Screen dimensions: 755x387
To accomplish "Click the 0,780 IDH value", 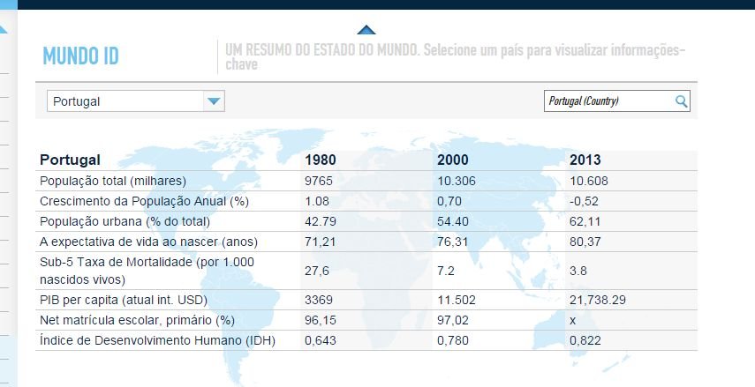I will (x=453, y=340).
